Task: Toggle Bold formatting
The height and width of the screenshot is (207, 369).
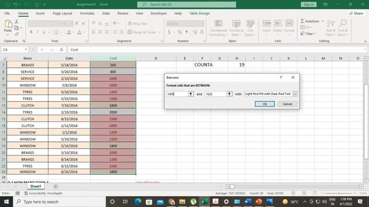Action: coord(31,32)
